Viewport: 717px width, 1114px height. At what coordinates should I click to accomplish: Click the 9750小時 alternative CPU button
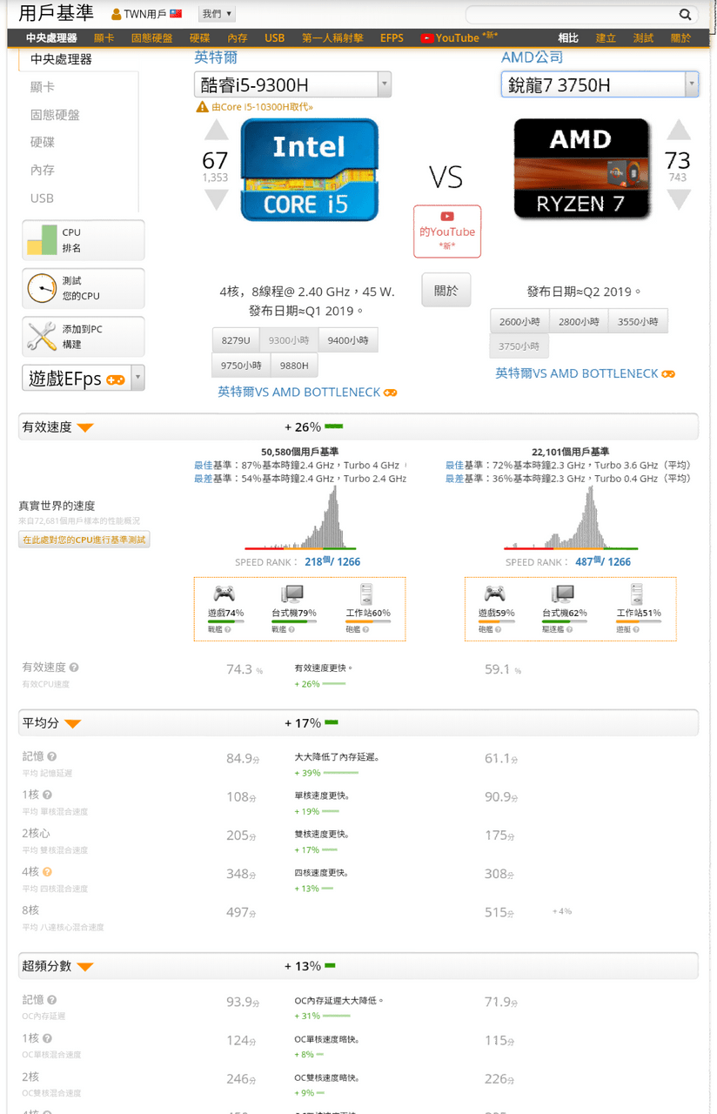[241, 366]
